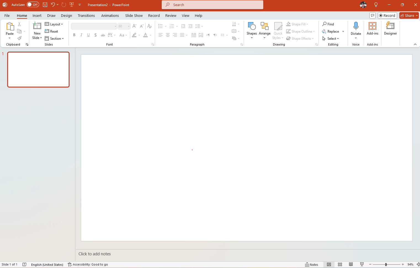
Task: Toggle AutoSave off
Action: (x=33, y=4)
